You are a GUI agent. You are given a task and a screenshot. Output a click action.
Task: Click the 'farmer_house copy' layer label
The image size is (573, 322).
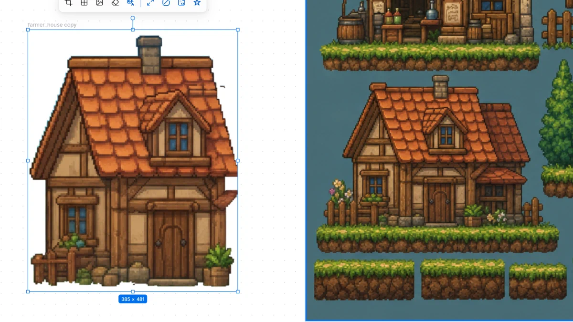pos(52,25)
